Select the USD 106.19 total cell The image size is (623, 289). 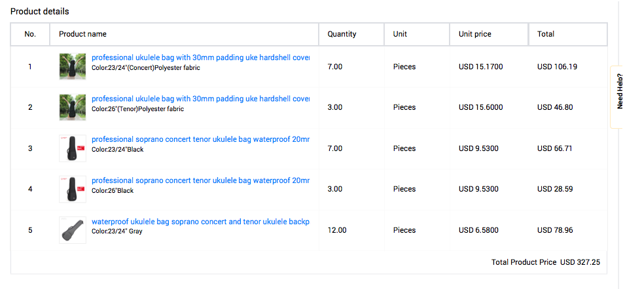pyautogui.click(x=557, y=67)
